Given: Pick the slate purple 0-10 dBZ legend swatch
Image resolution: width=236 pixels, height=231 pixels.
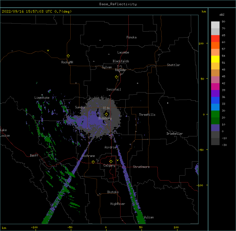Looking at the screenshot, I should coord(215,128).
